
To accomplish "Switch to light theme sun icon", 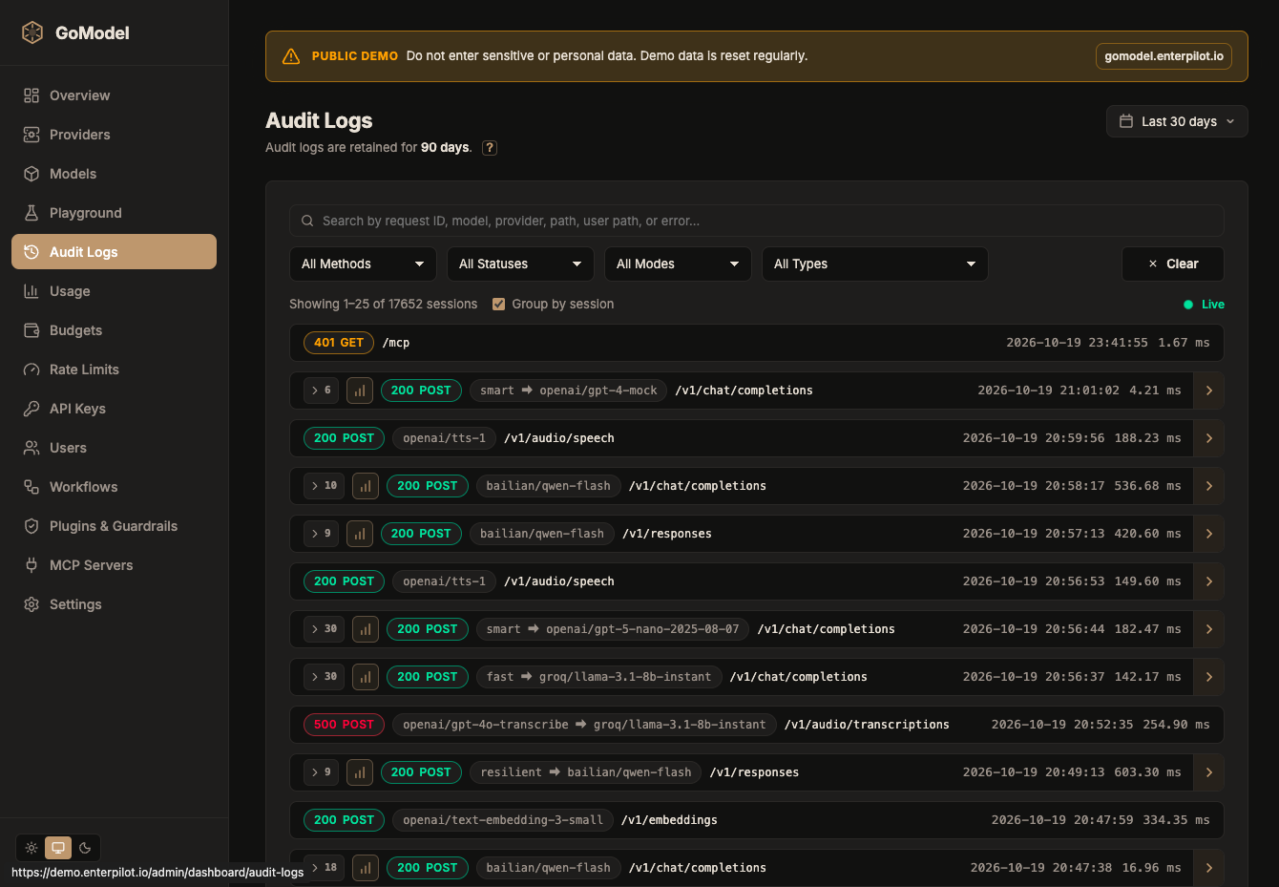I will point(31,848).
